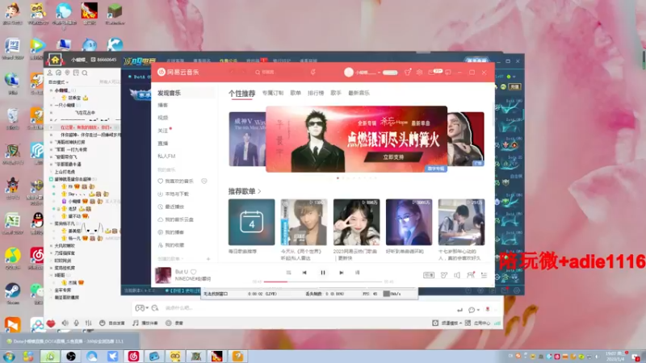Click the search icon in the chat window toolbar
Viewport: 646px width, 363px height.
coord(85,73)
